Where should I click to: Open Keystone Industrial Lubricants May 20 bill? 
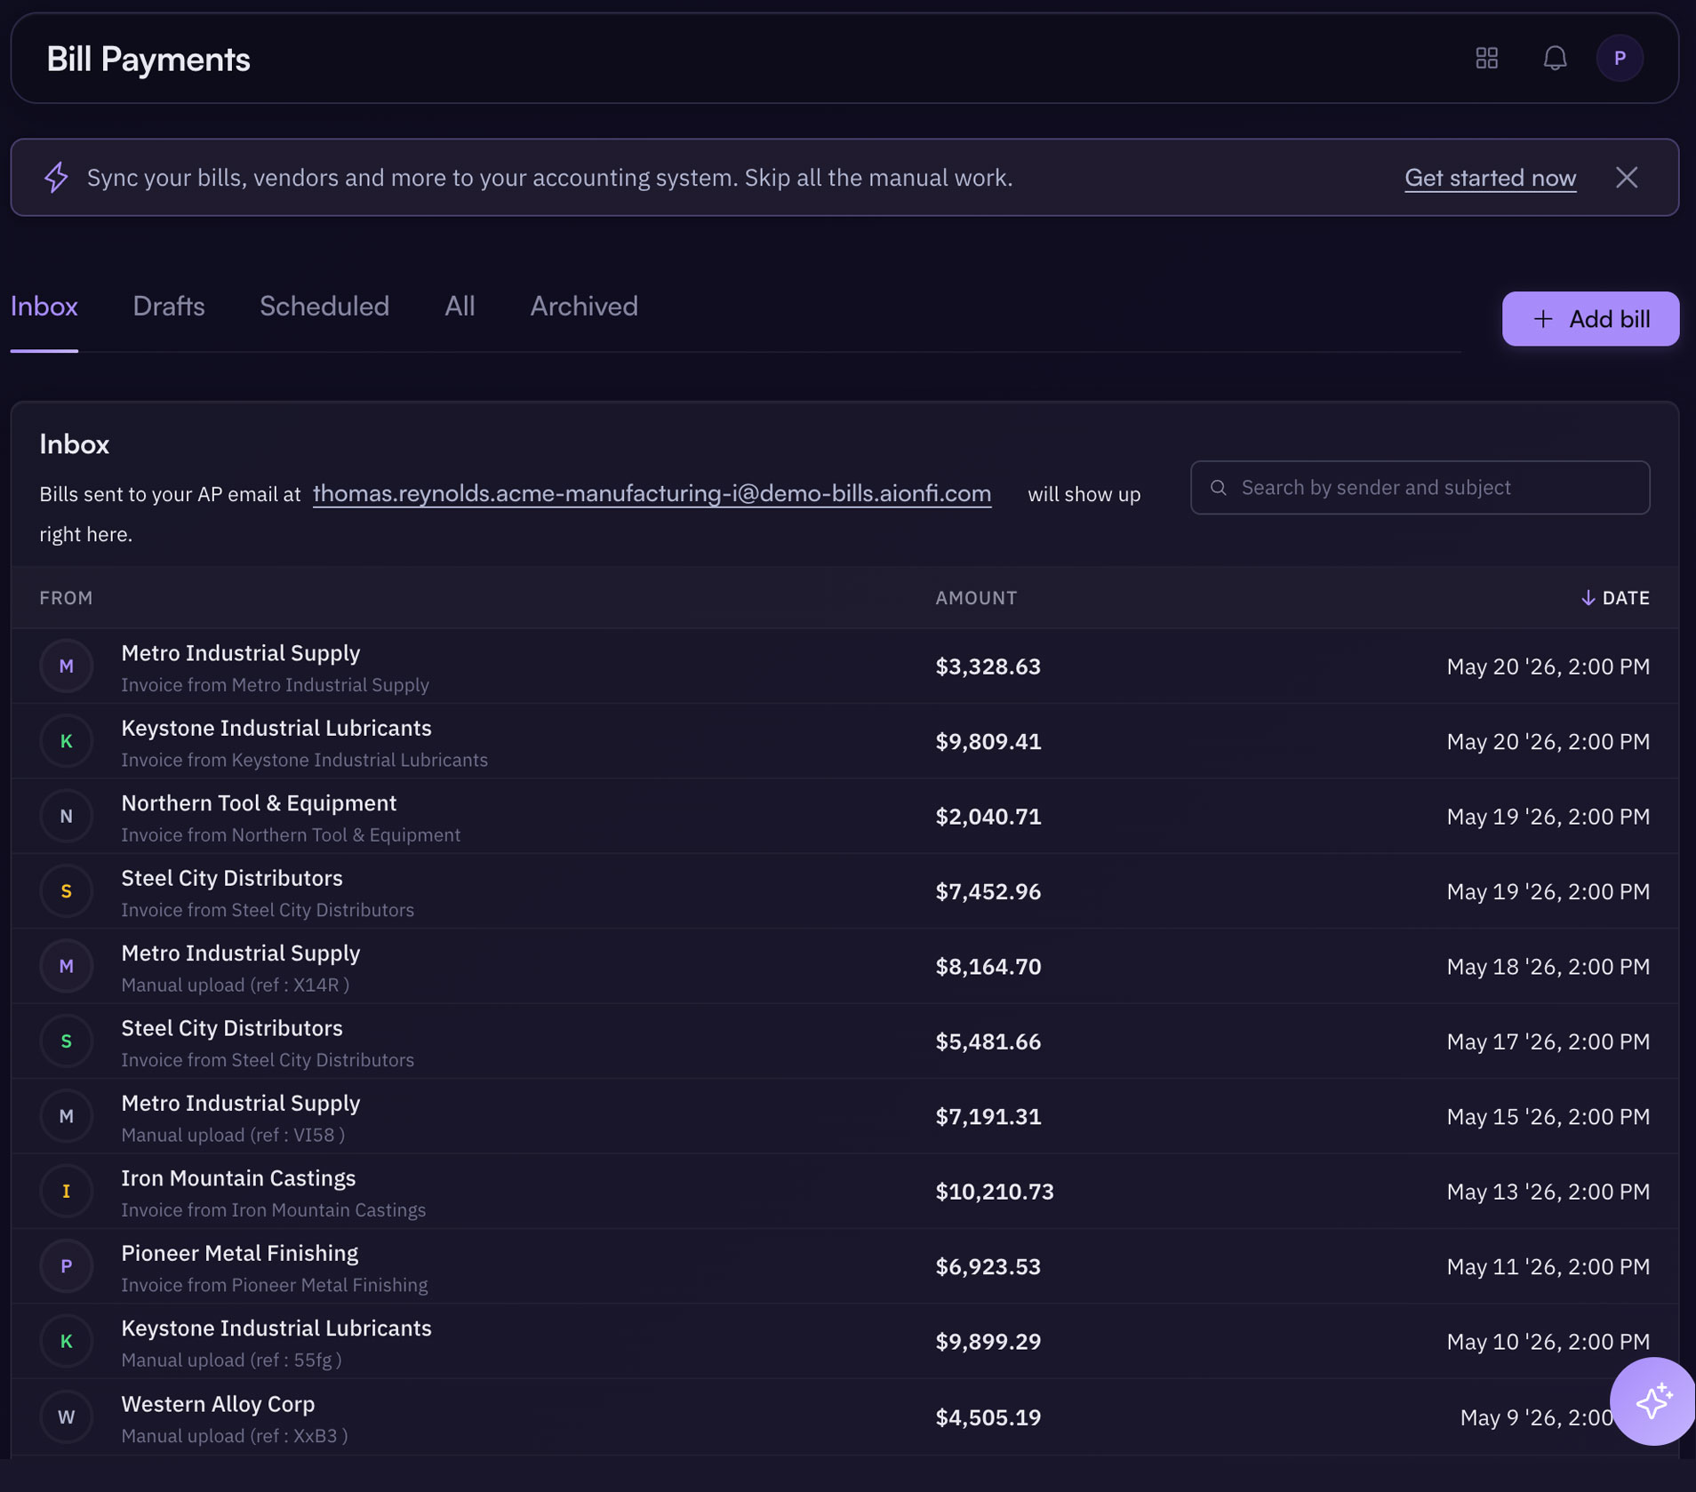point(844,741)
